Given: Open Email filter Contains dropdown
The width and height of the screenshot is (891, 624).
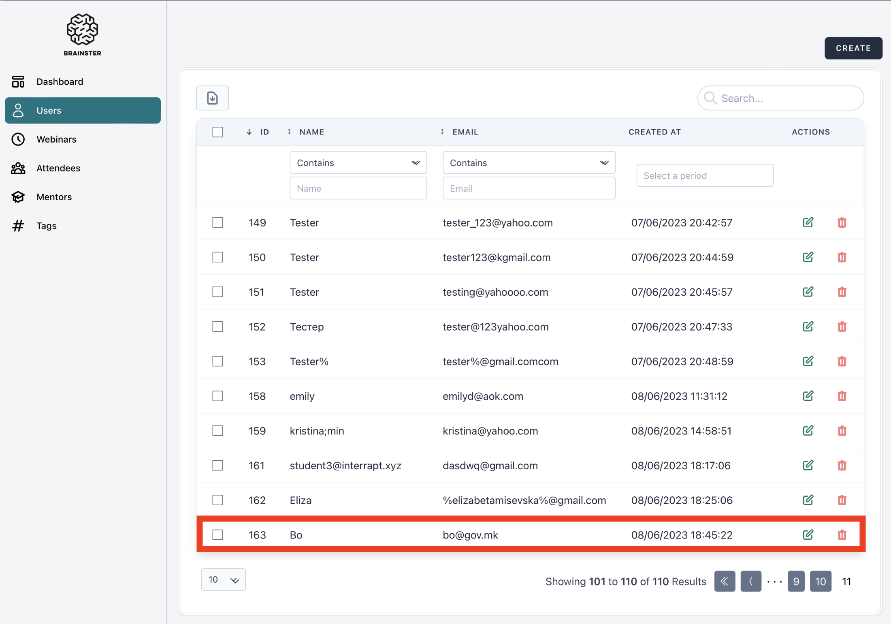Looking at the screenshot, I should click(x=529, y=163).
